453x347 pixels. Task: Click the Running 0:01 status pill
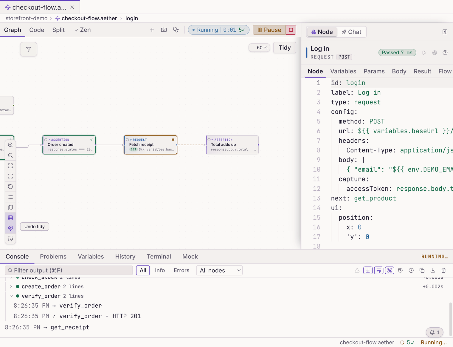click(219, 30)
